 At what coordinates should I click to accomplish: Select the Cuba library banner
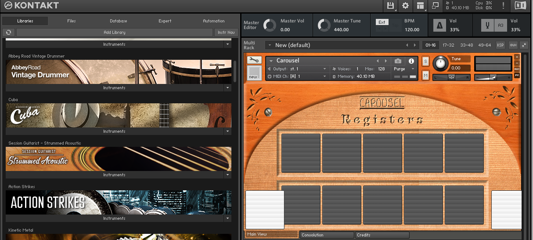119,115
